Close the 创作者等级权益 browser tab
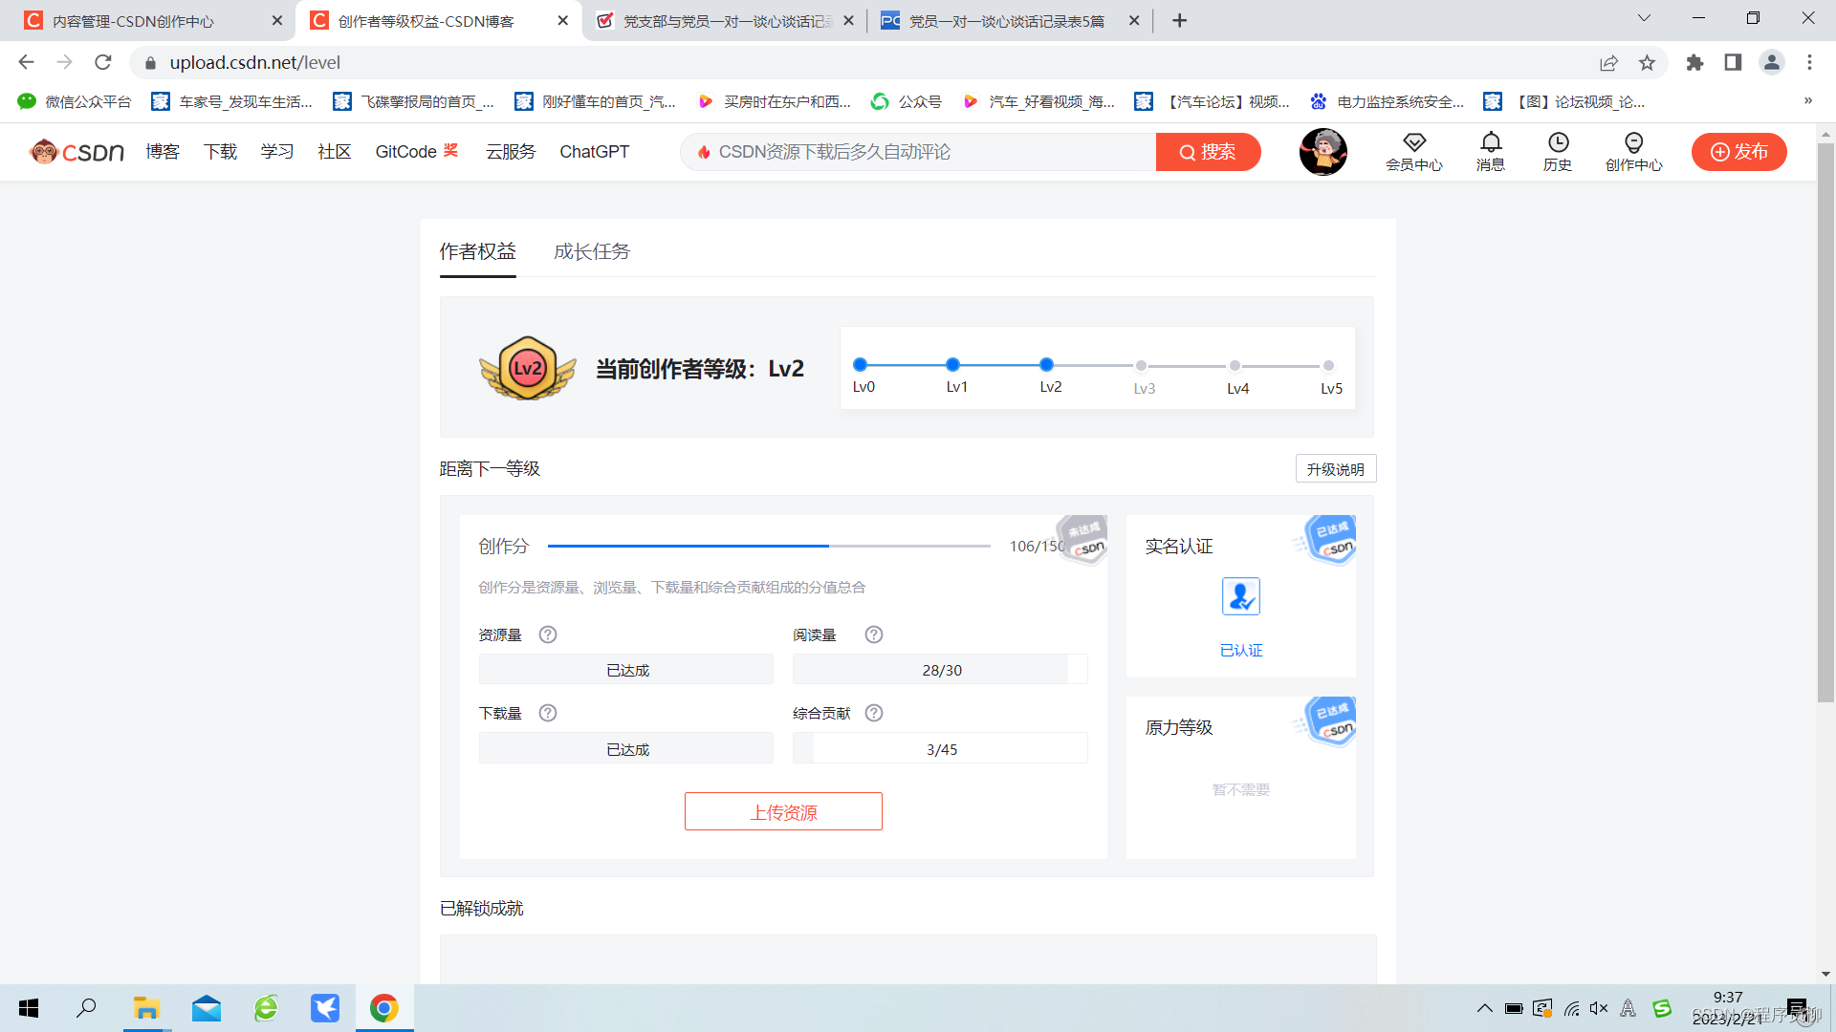 click(562, 20)
